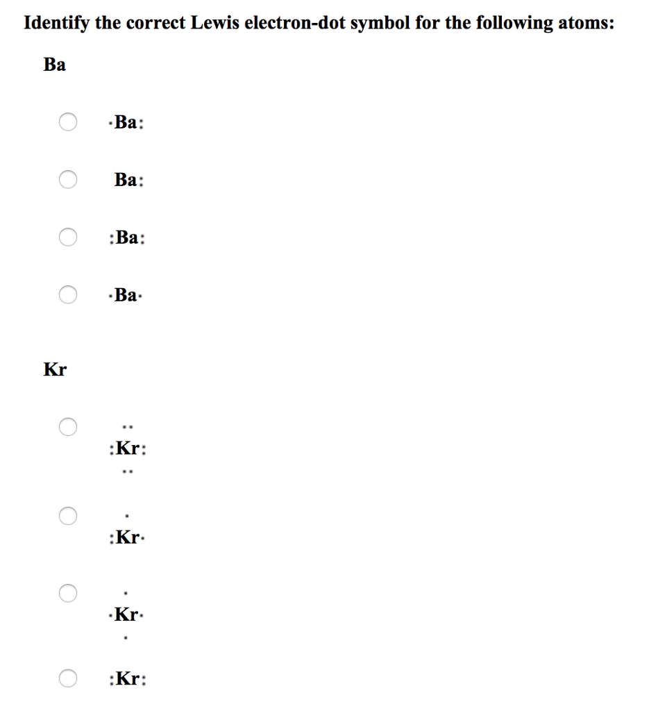649x711 pixels.
Task: Click the ·Ba: symbol with three dots
Action: [126, 122]
